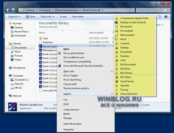Click the New folder toolbar button
The height and width of the screenshot is (133, 174).
(x=78, y=17)
